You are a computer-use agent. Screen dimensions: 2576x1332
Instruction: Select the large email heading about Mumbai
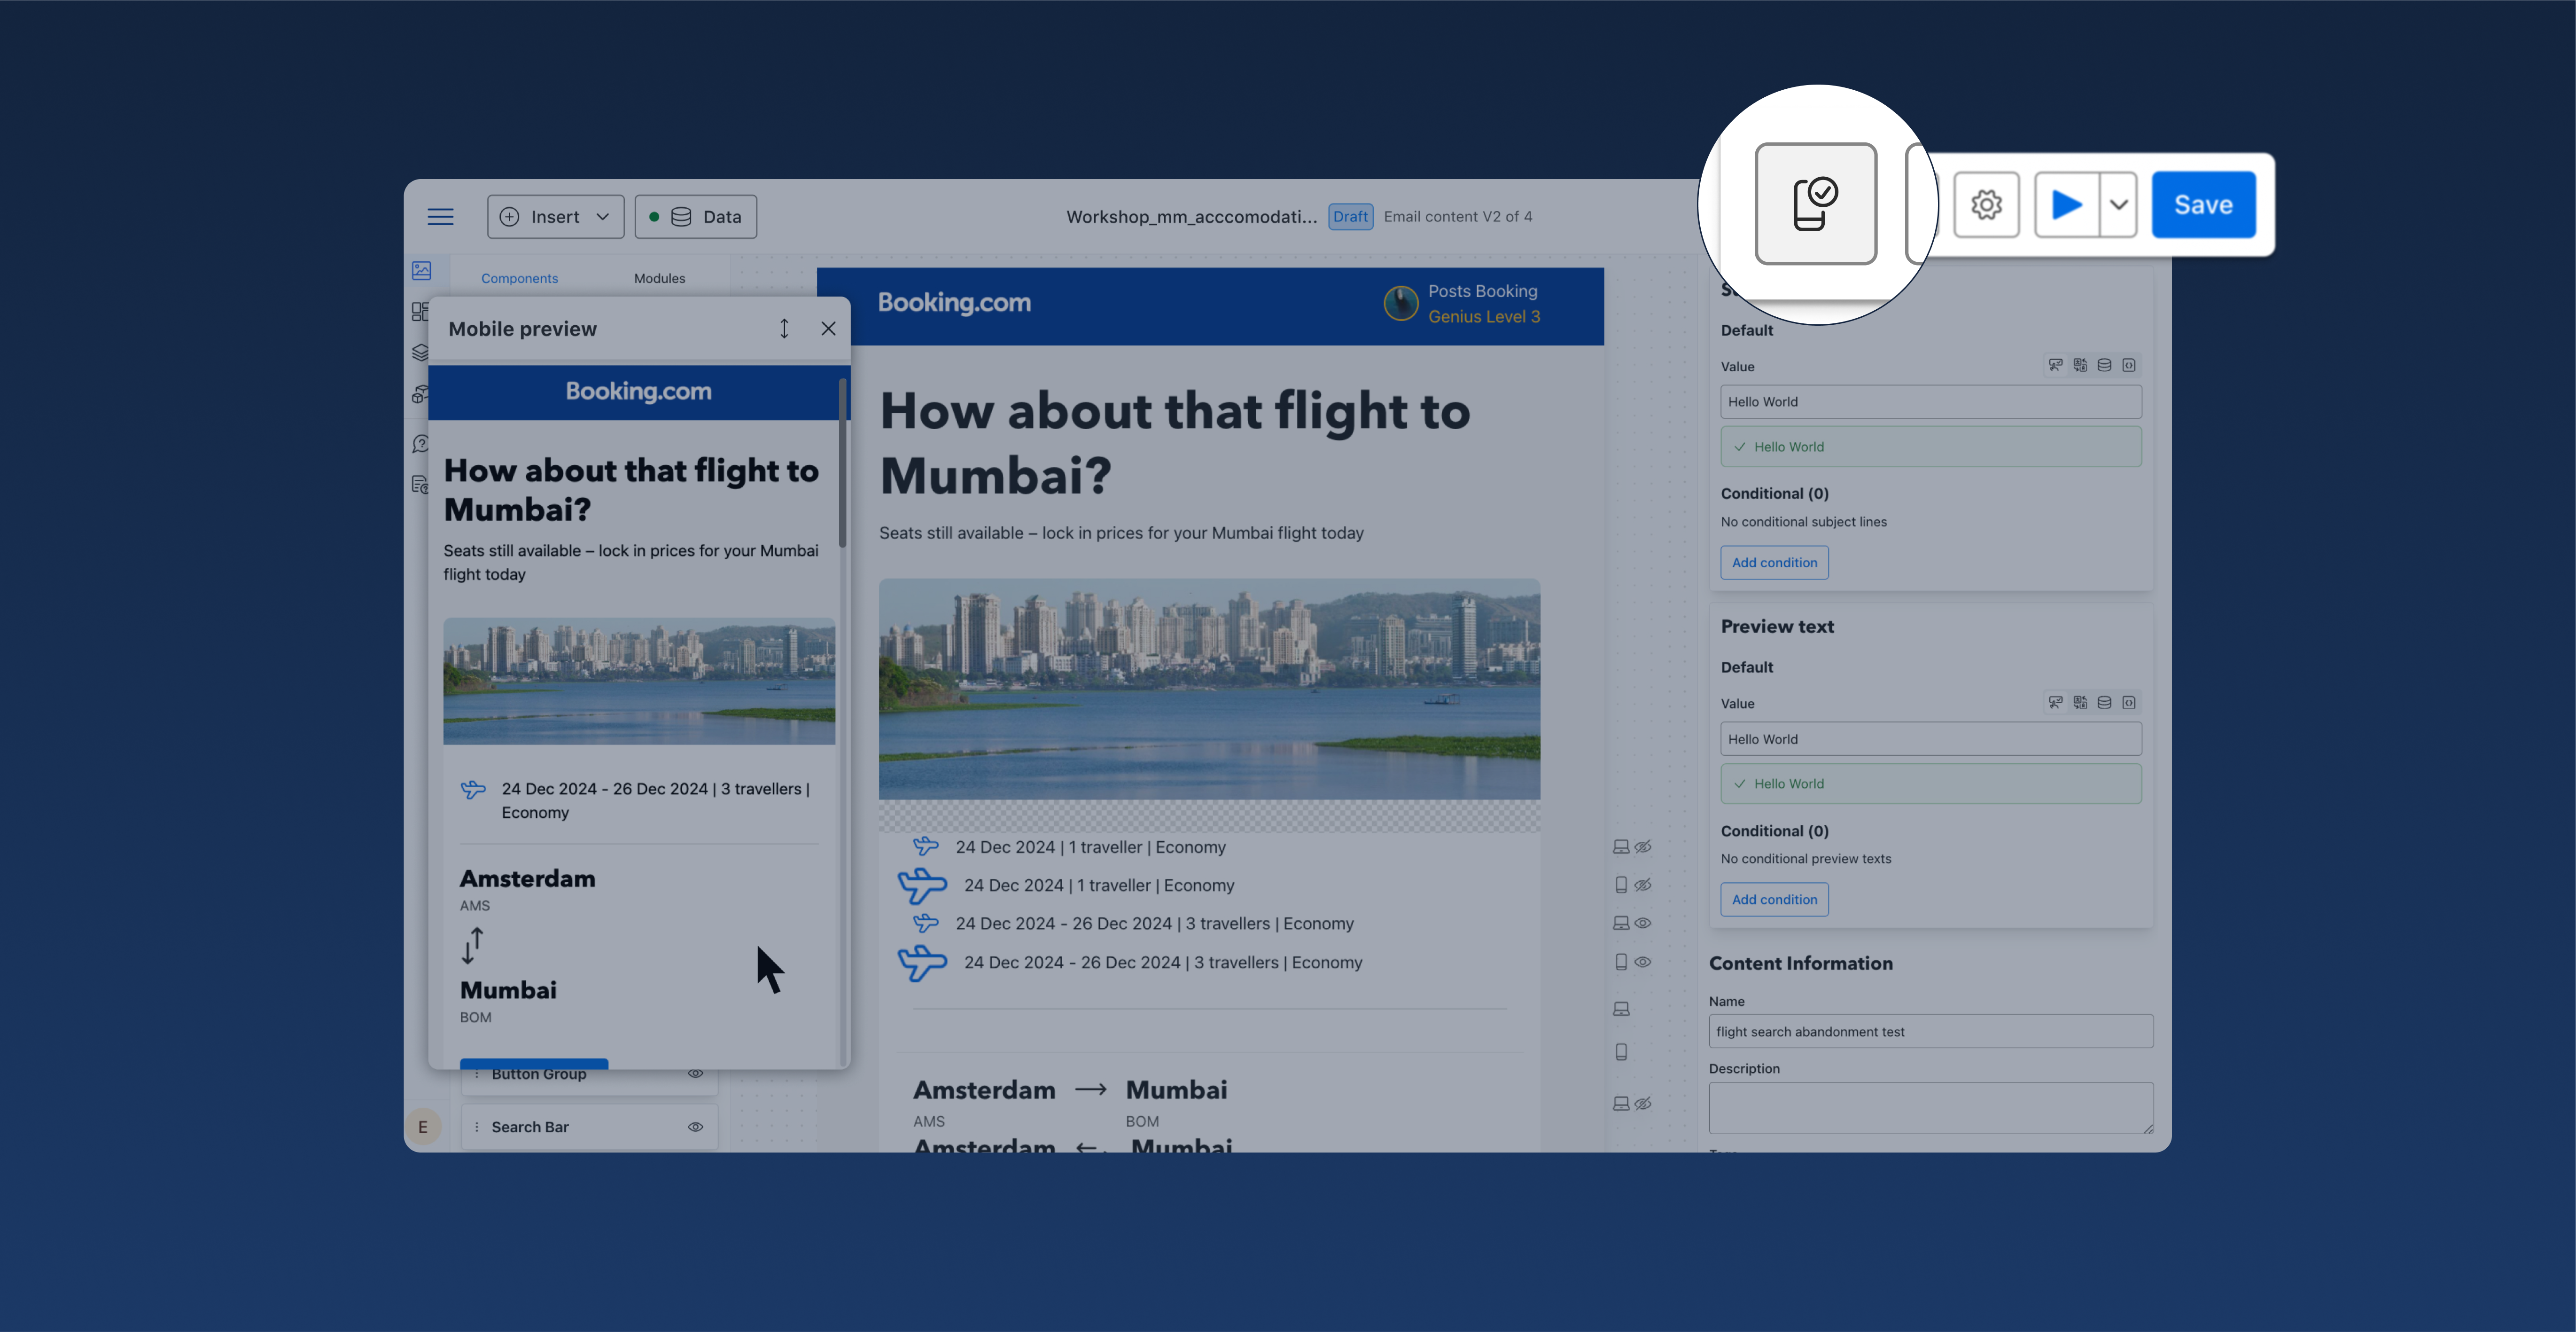(1175, 443)
